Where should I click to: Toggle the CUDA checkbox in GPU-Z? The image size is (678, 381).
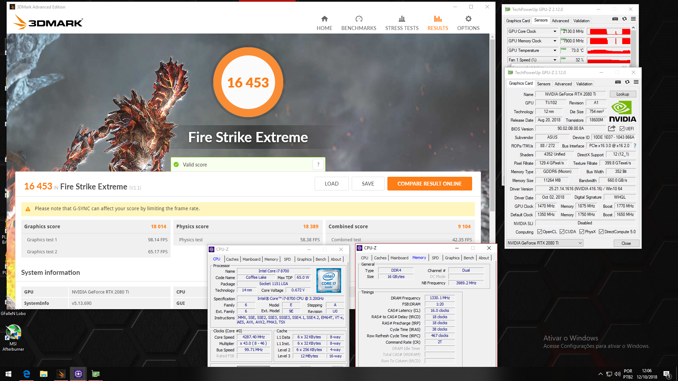[562, 232]
